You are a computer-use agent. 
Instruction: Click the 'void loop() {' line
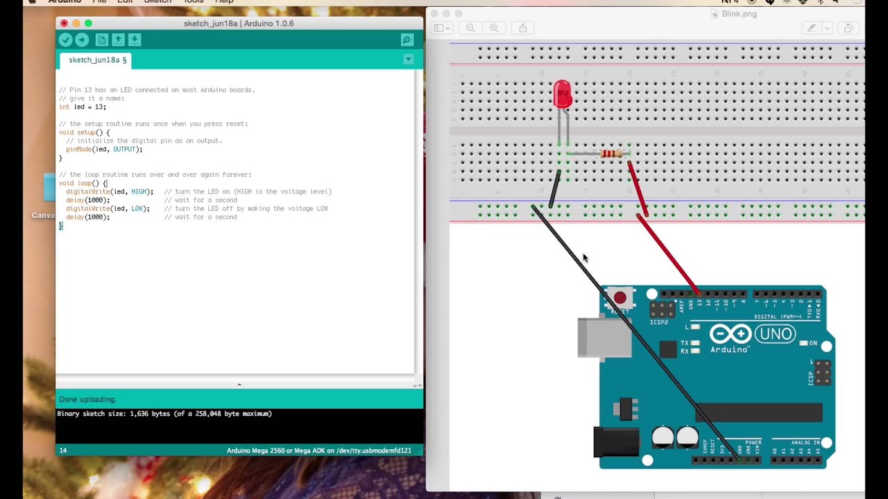coord(83,183)
